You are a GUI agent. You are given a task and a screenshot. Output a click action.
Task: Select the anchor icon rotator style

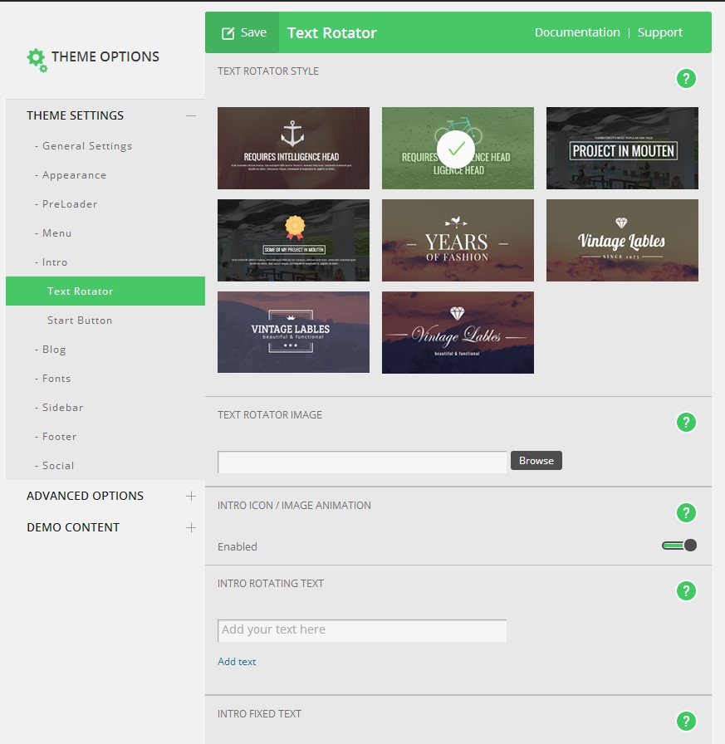[x=293, y=148]
